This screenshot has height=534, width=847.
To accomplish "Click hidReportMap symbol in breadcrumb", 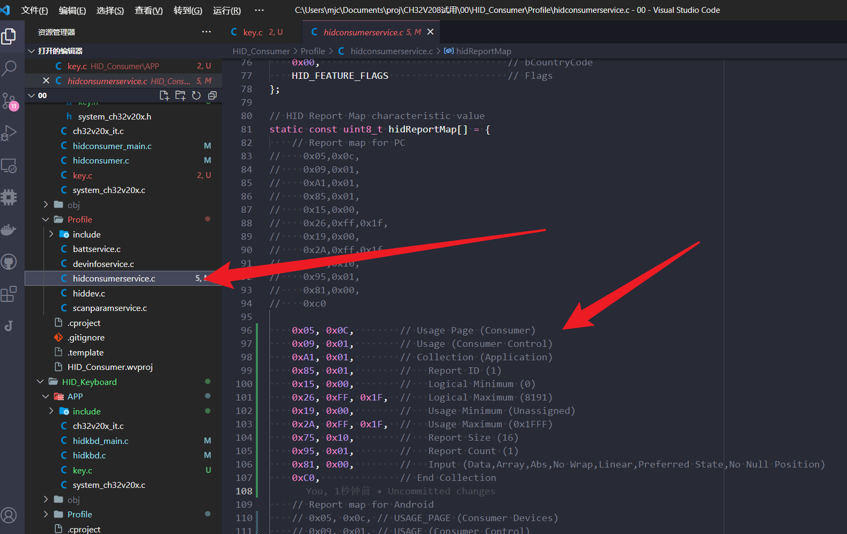I will [x=483, y=51].
